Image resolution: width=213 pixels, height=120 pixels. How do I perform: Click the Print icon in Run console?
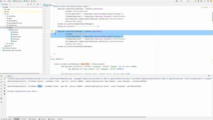click(4, 91)
